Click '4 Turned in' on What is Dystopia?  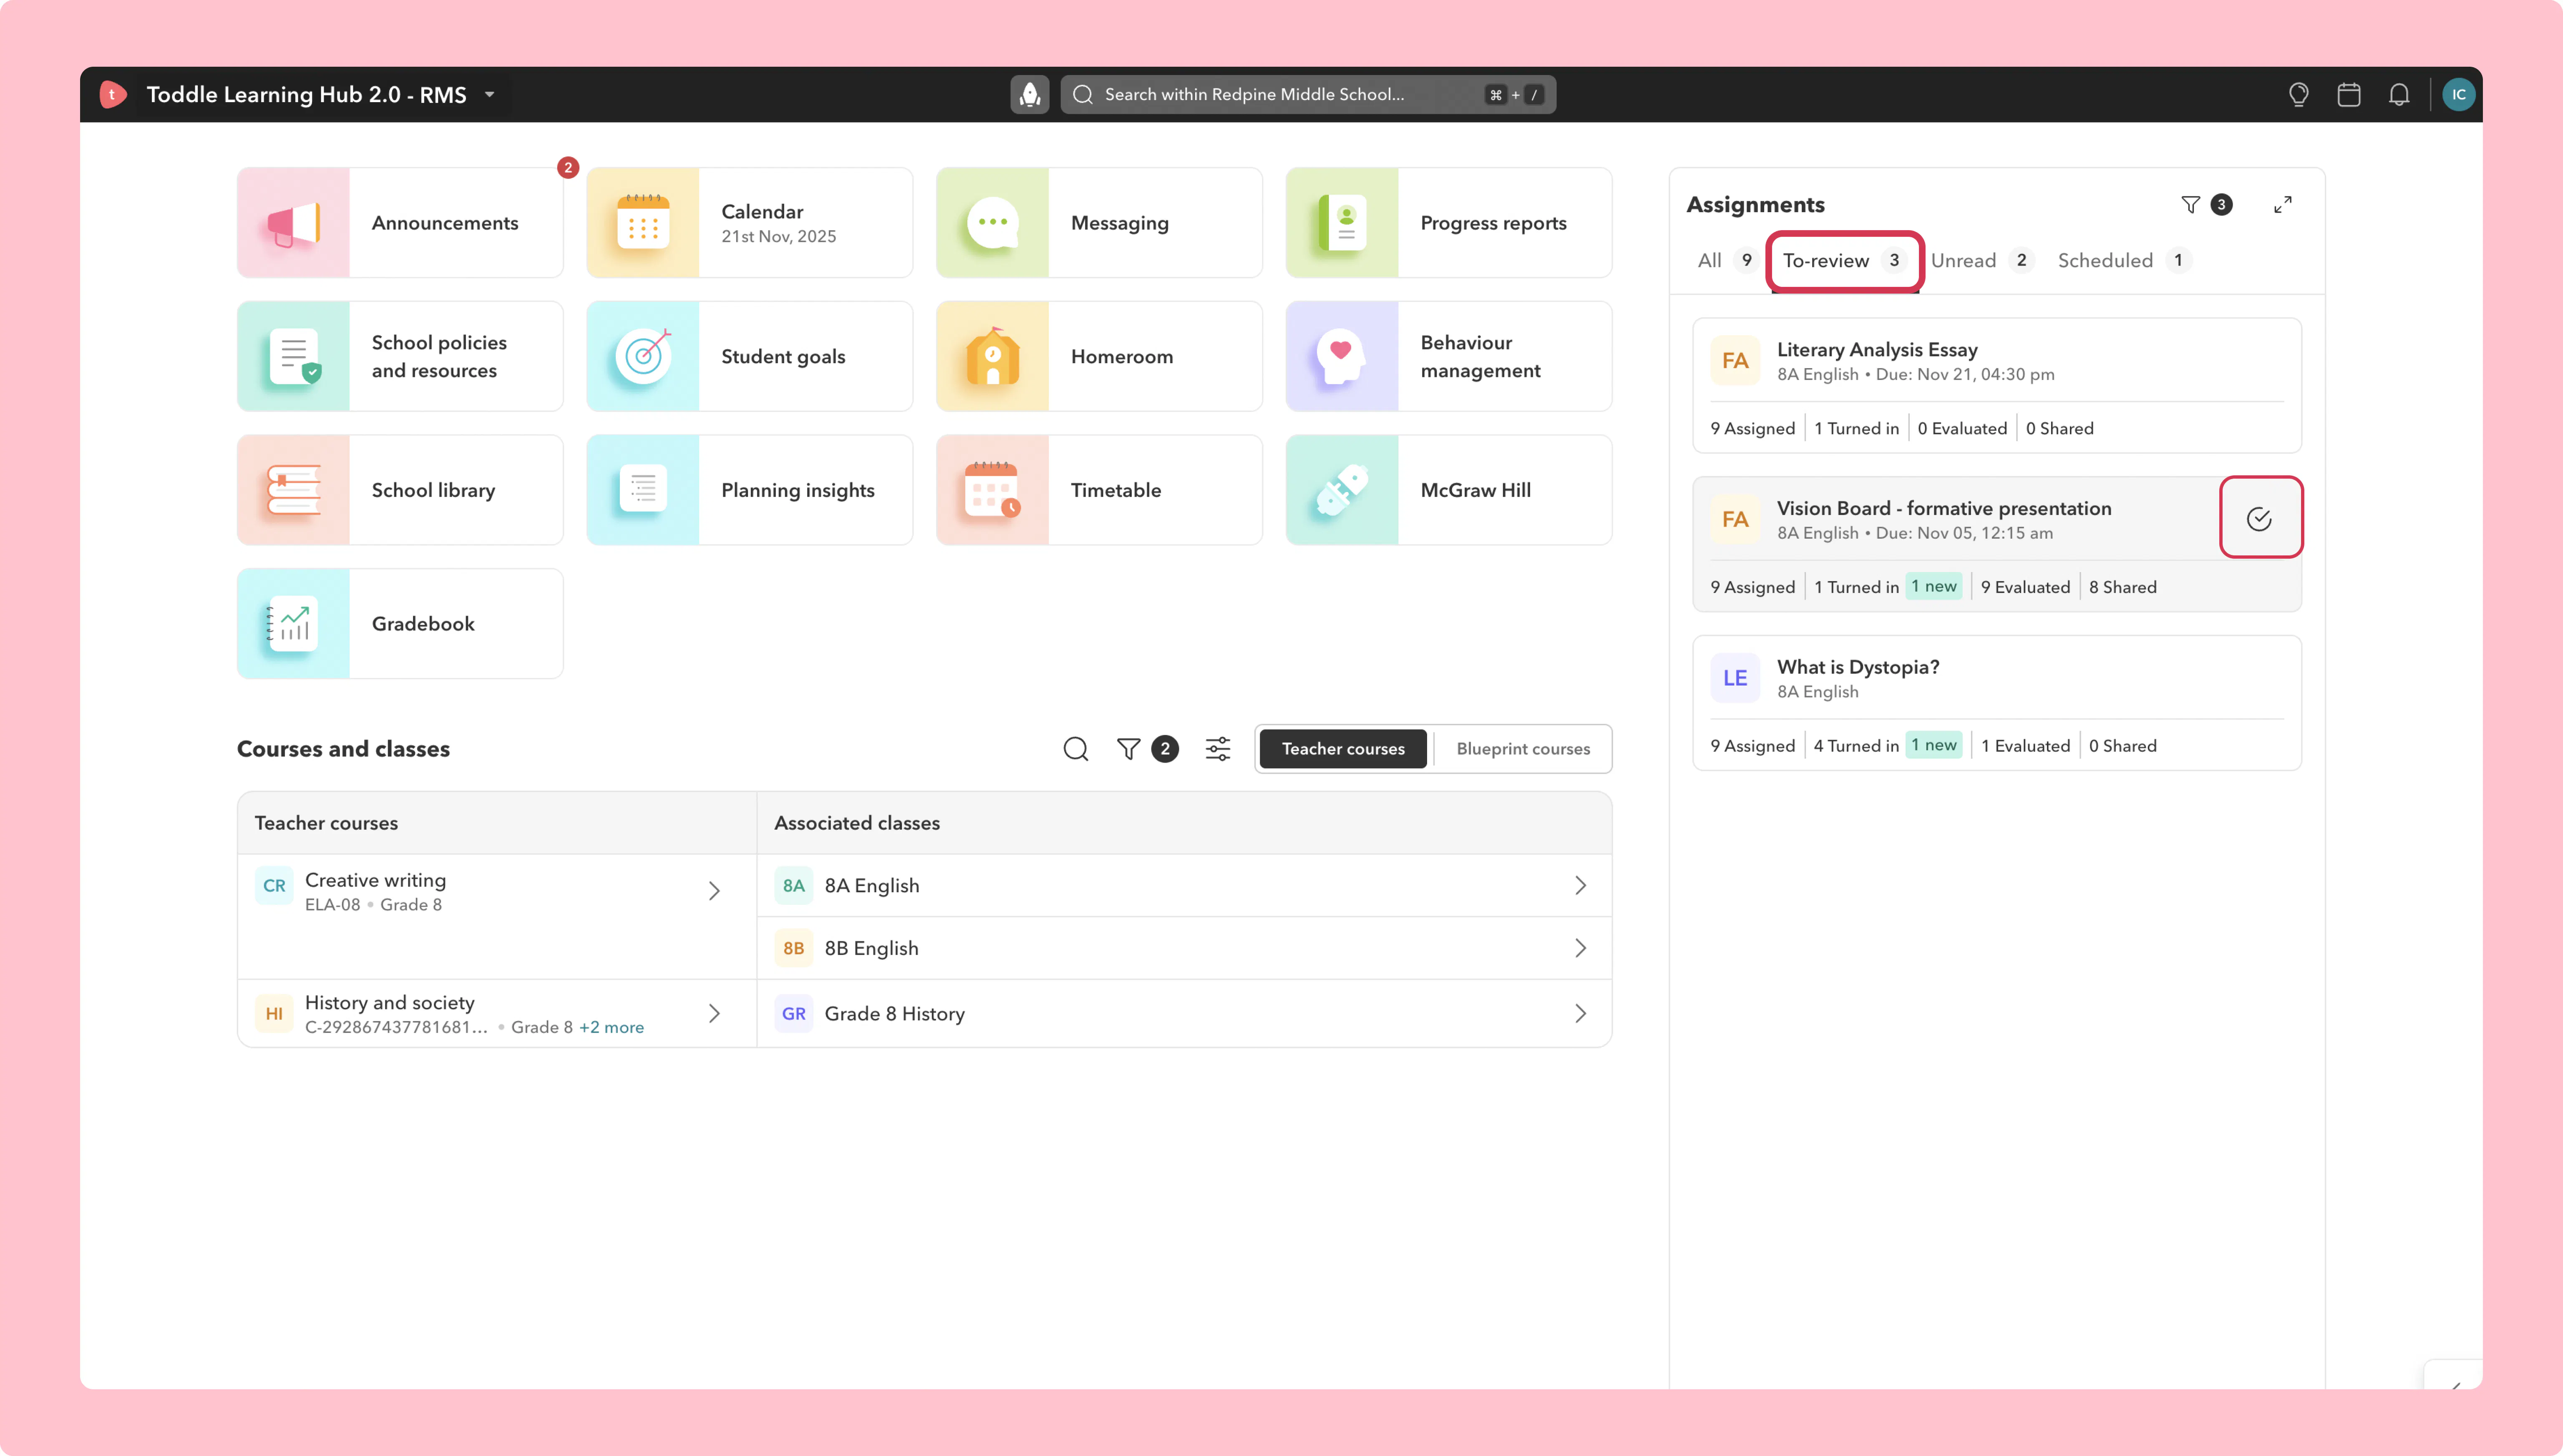1856,746
